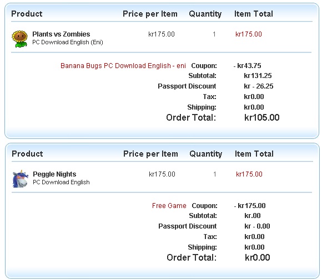Viewport: 322px width, 280px height.
Task: Click the Passport Discount value kr - 26.25
Action: point(259,86)
